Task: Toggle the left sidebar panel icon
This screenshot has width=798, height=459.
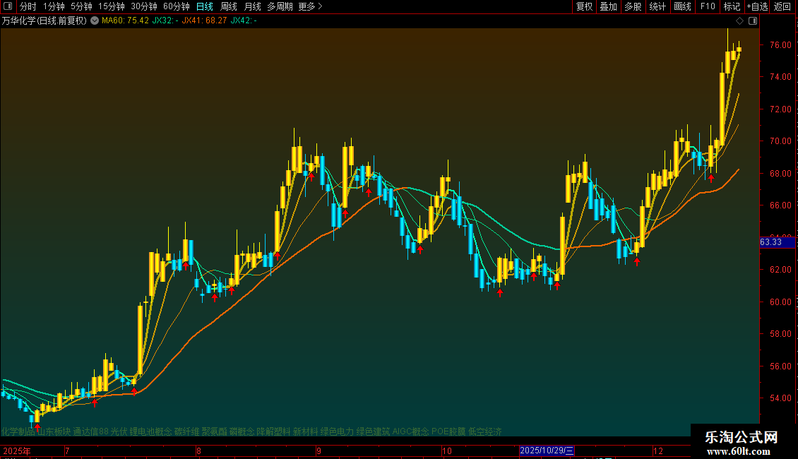Action: 8,6
